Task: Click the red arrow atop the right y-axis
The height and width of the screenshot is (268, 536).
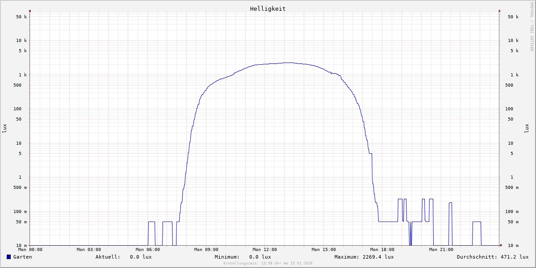Action: [x=499, y=10]
